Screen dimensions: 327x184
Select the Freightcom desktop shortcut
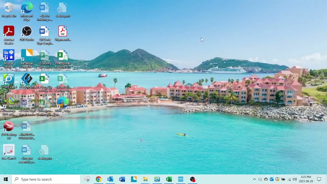(x=27, y=81)
